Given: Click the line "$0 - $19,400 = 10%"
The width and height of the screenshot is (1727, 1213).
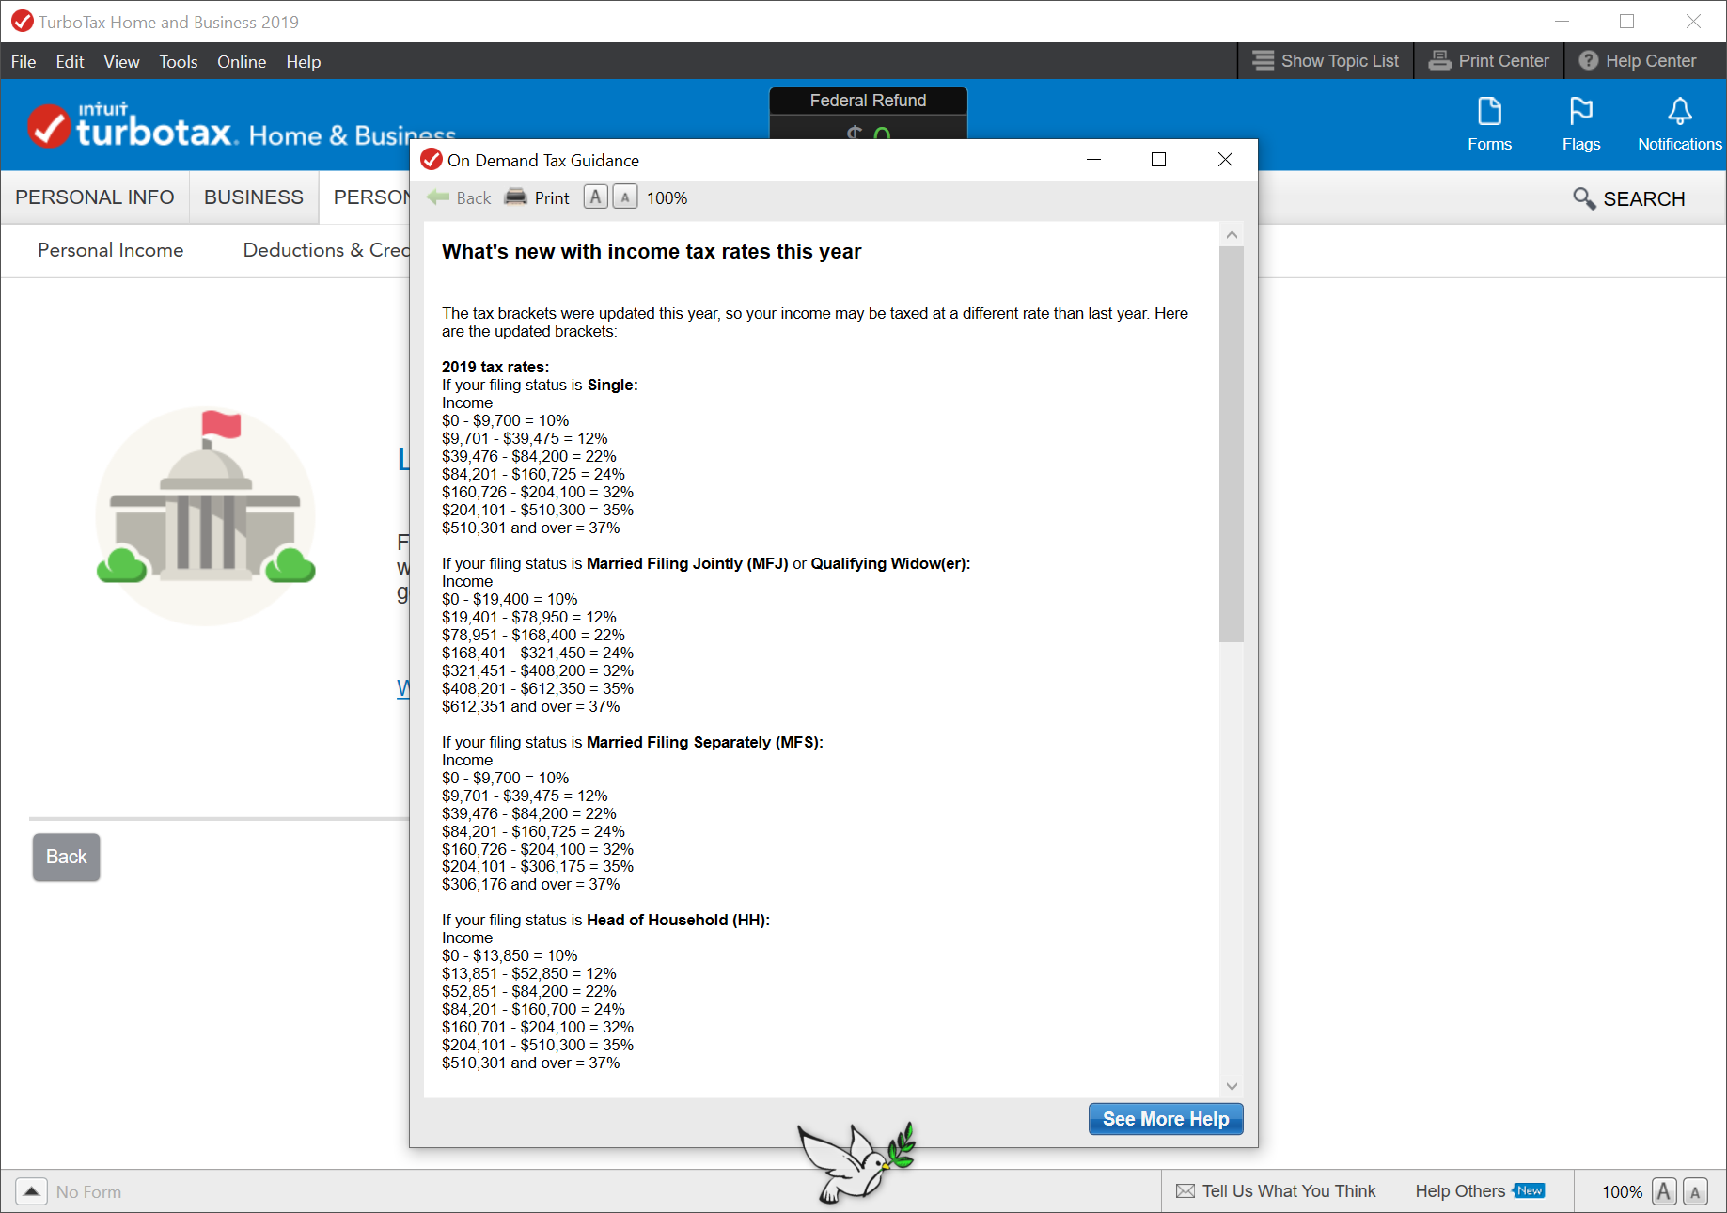Looking at the screenshot, I should 510,599.
